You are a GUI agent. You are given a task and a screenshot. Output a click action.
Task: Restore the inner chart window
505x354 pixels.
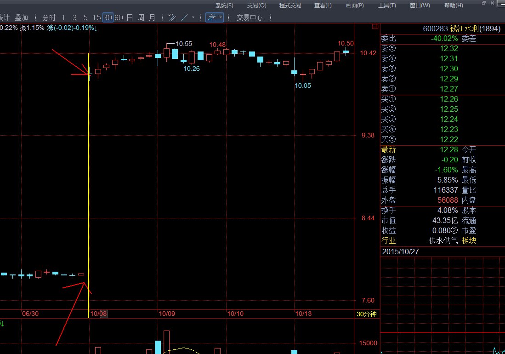coord(484,3)
